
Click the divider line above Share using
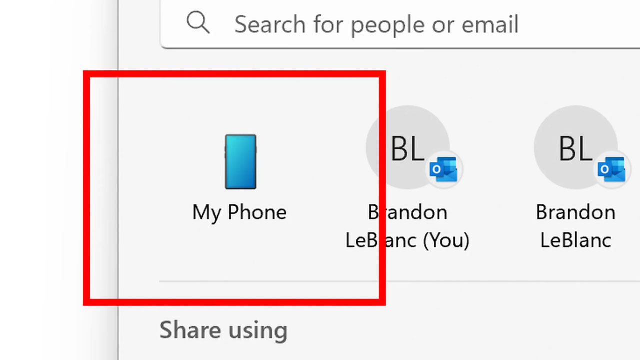click(x=400, y=281)
